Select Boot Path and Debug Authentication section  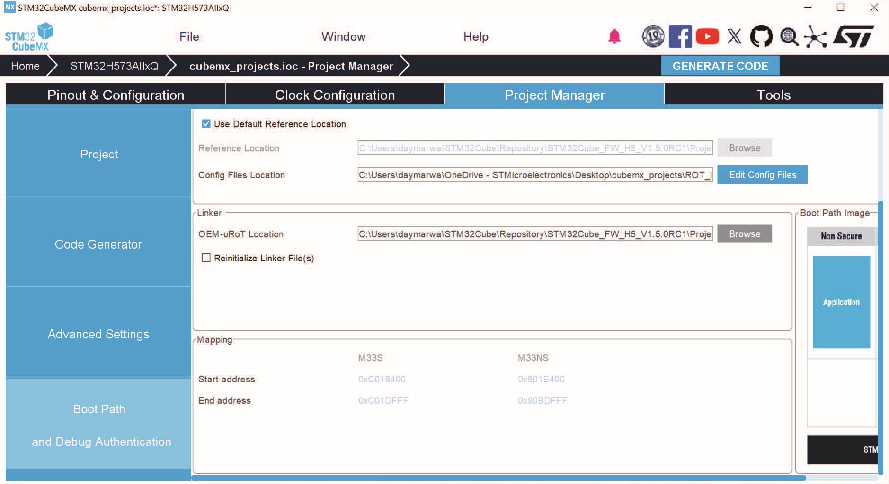coord(98,424)
